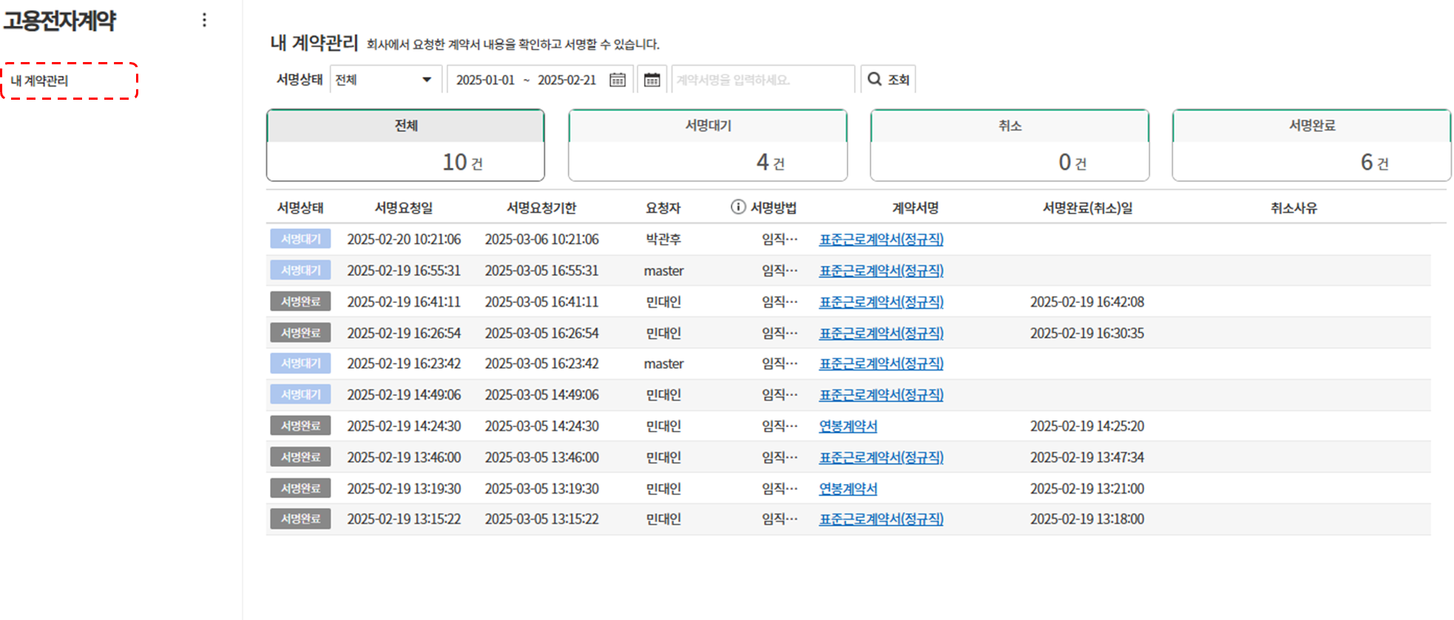Viewport: 1454px width, 620px height.
Task: Open the 연봉계약서 link requested at 14:24:30
Action: pyautogui.click(x=848, y=426)
